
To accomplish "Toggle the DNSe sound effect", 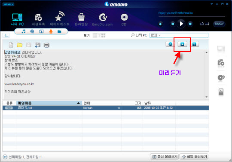I will pyautogui.click(x=219, y=24).
